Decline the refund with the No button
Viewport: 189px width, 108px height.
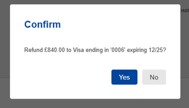tap(154, 77)
